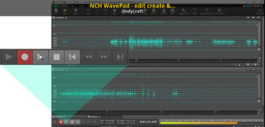Click the small red Record button
The image size is (265, 127).
click(61, 122)
